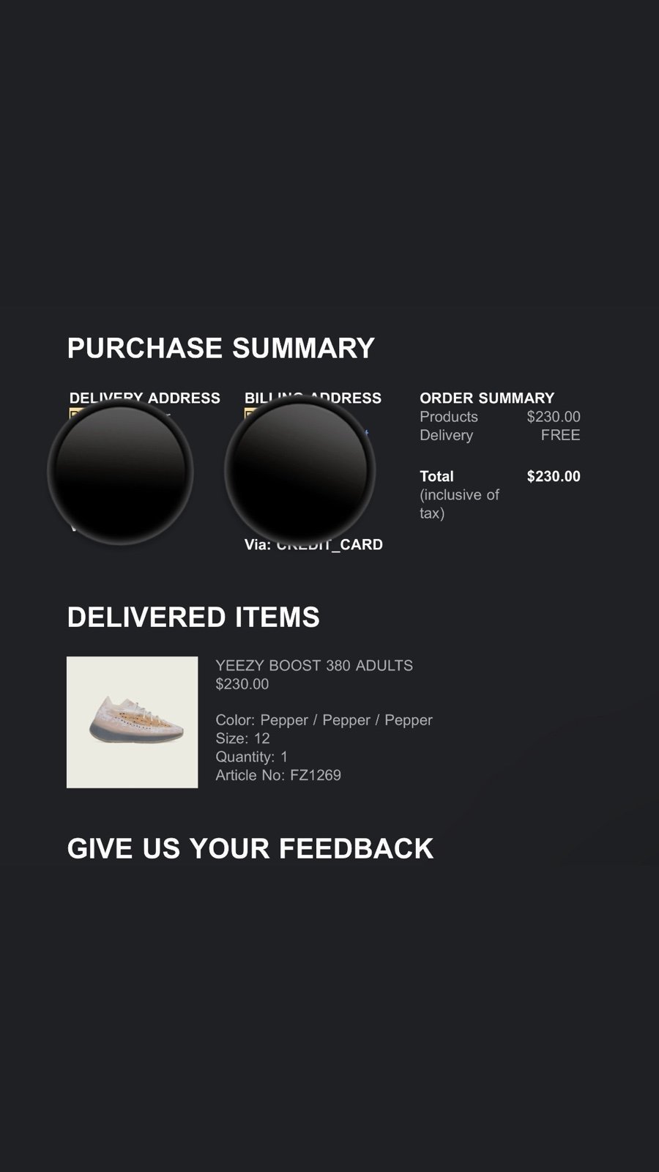Click the blacked-out delivery address circle
This screenshot has width=659, height=1172.
tap(121, 472)
